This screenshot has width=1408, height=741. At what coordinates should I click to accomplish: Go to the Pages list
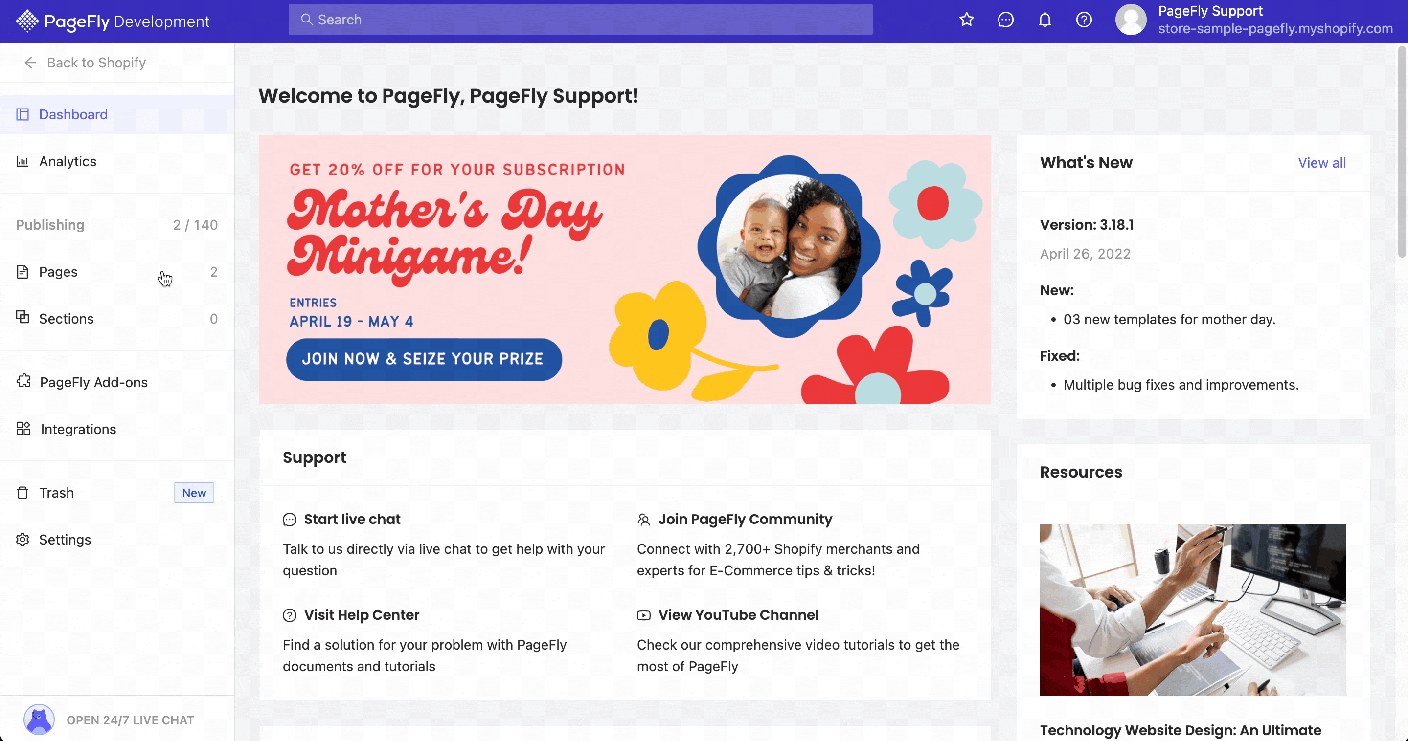point(117,271)
